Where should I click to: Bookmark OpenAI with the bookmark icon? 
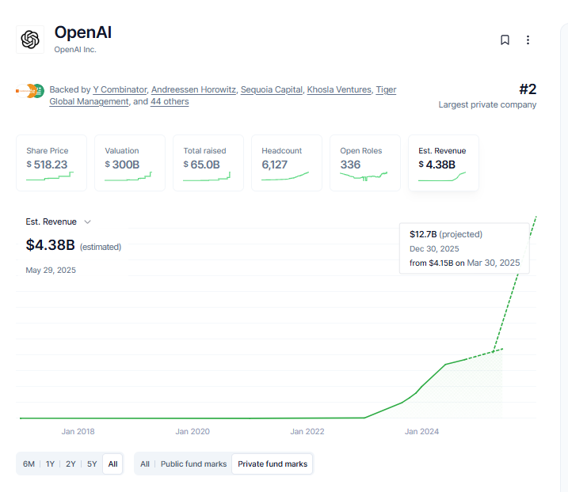505,40
